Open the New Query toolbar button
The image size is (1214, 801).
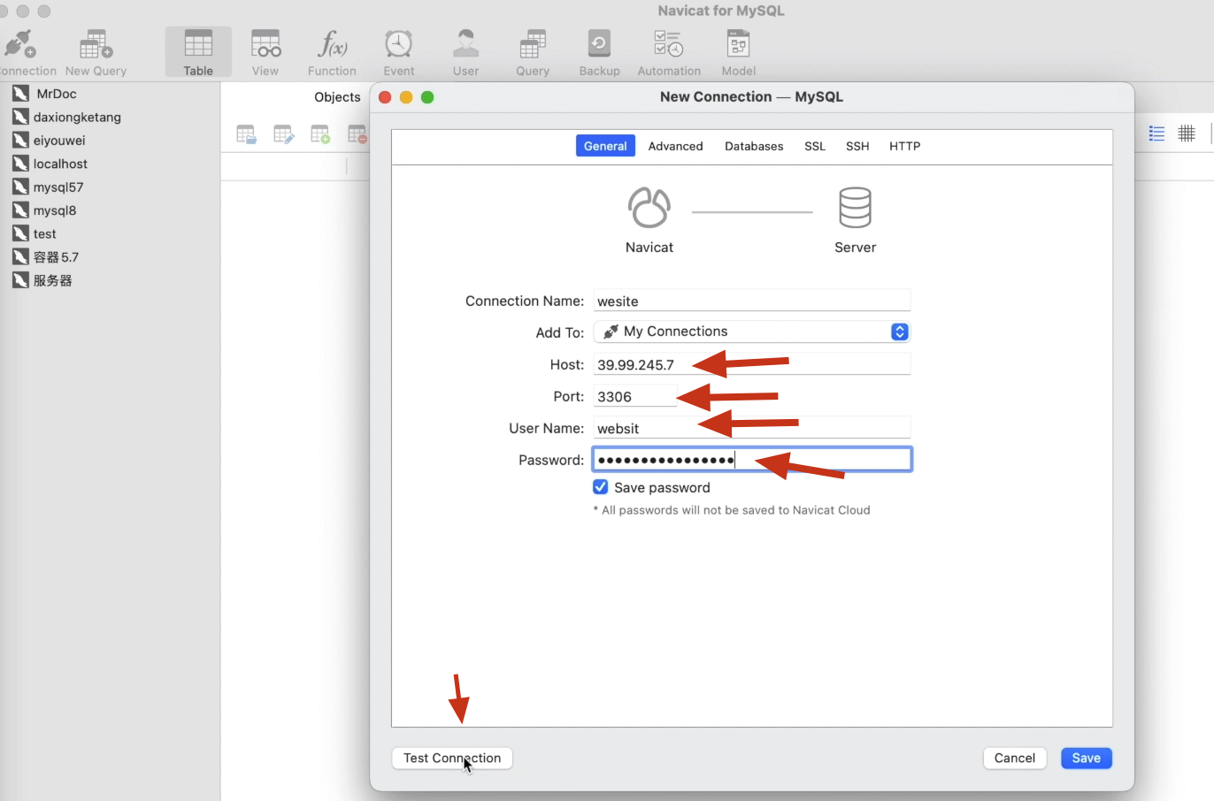(x=96, y=53)
